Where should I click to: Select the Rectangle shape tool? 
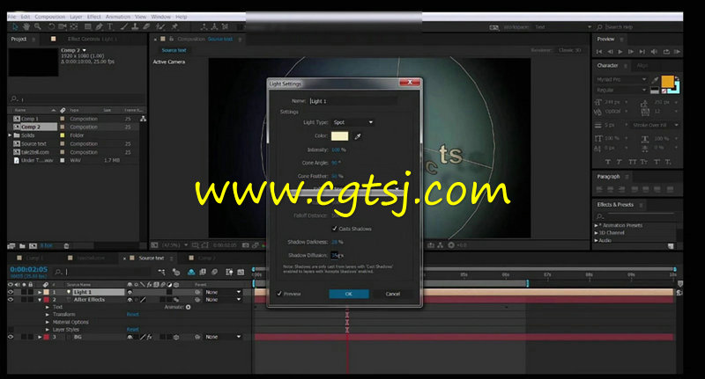(88, 27)
